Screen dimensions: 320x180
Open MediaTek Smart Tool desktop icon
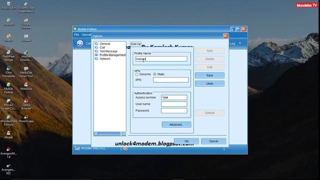coord(26,72)
